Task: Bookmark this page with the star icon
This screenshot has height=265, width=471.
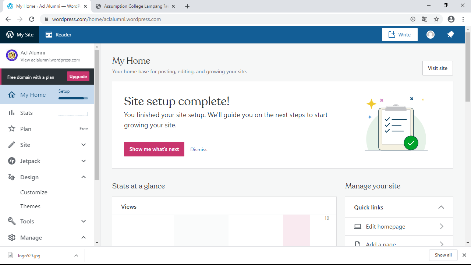Action: 436,19
